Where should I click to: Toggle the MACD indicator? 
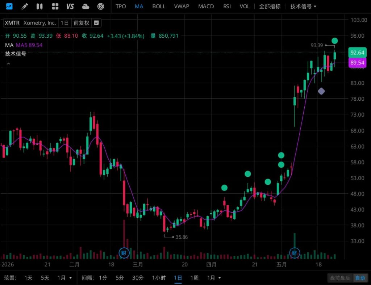[x=206, y=7]
